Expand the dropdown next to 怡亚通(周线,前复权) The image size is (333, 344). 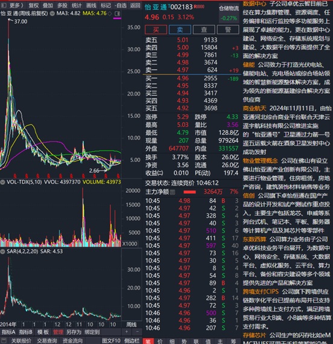[x=52, y=13]
